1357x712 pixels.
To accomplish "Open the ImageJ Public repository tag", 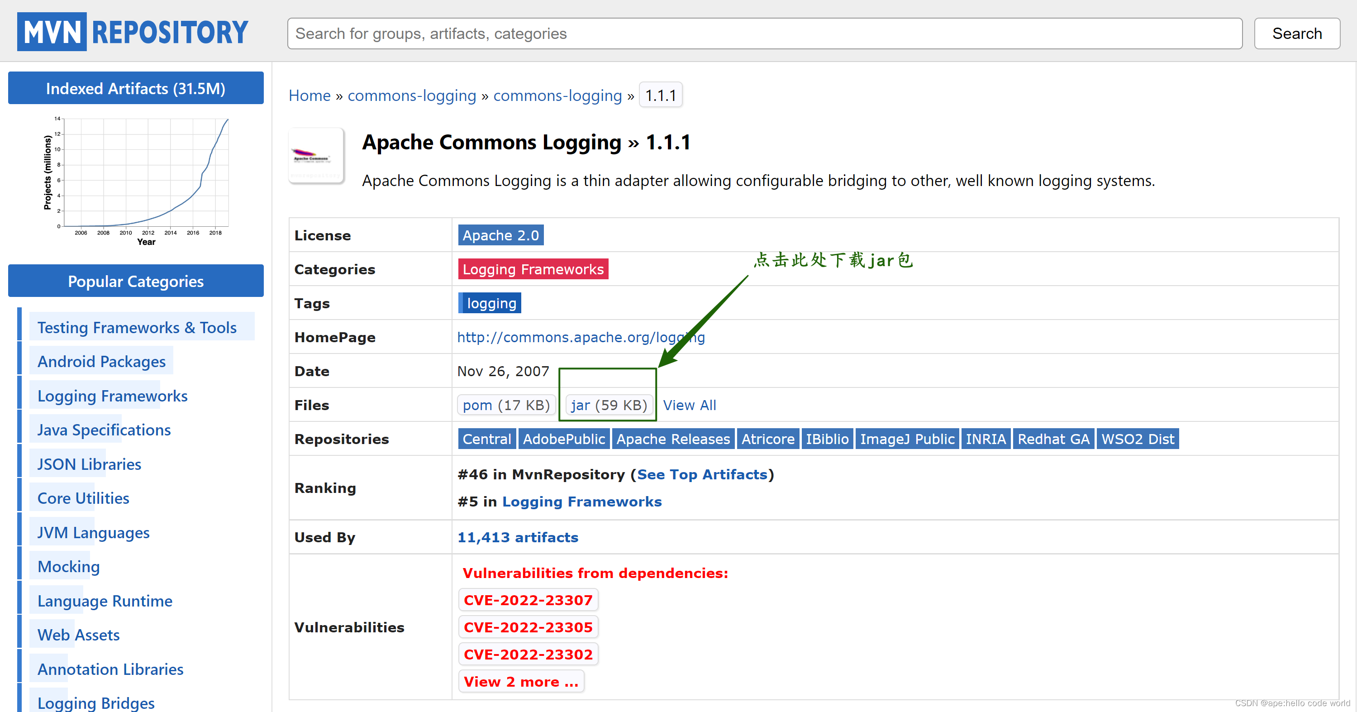I will [907, 439].
